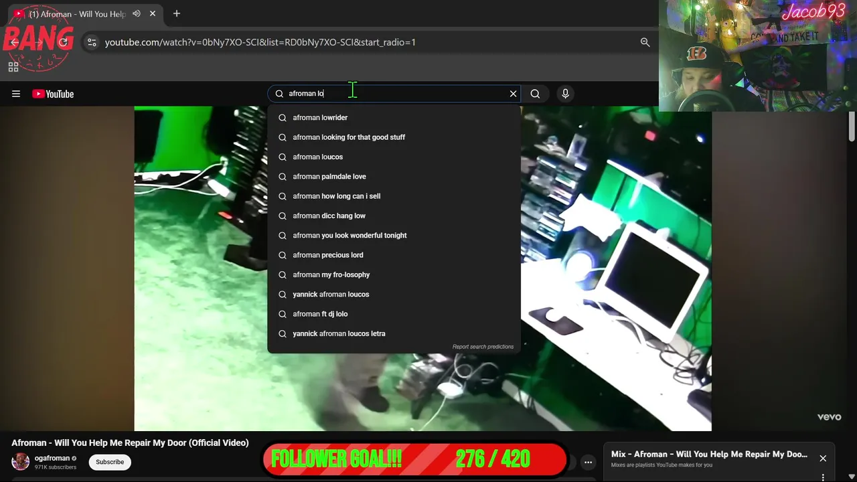Open 'Report search predictions' link
This screenshot has height=482, width=857.
pos(483,347)
